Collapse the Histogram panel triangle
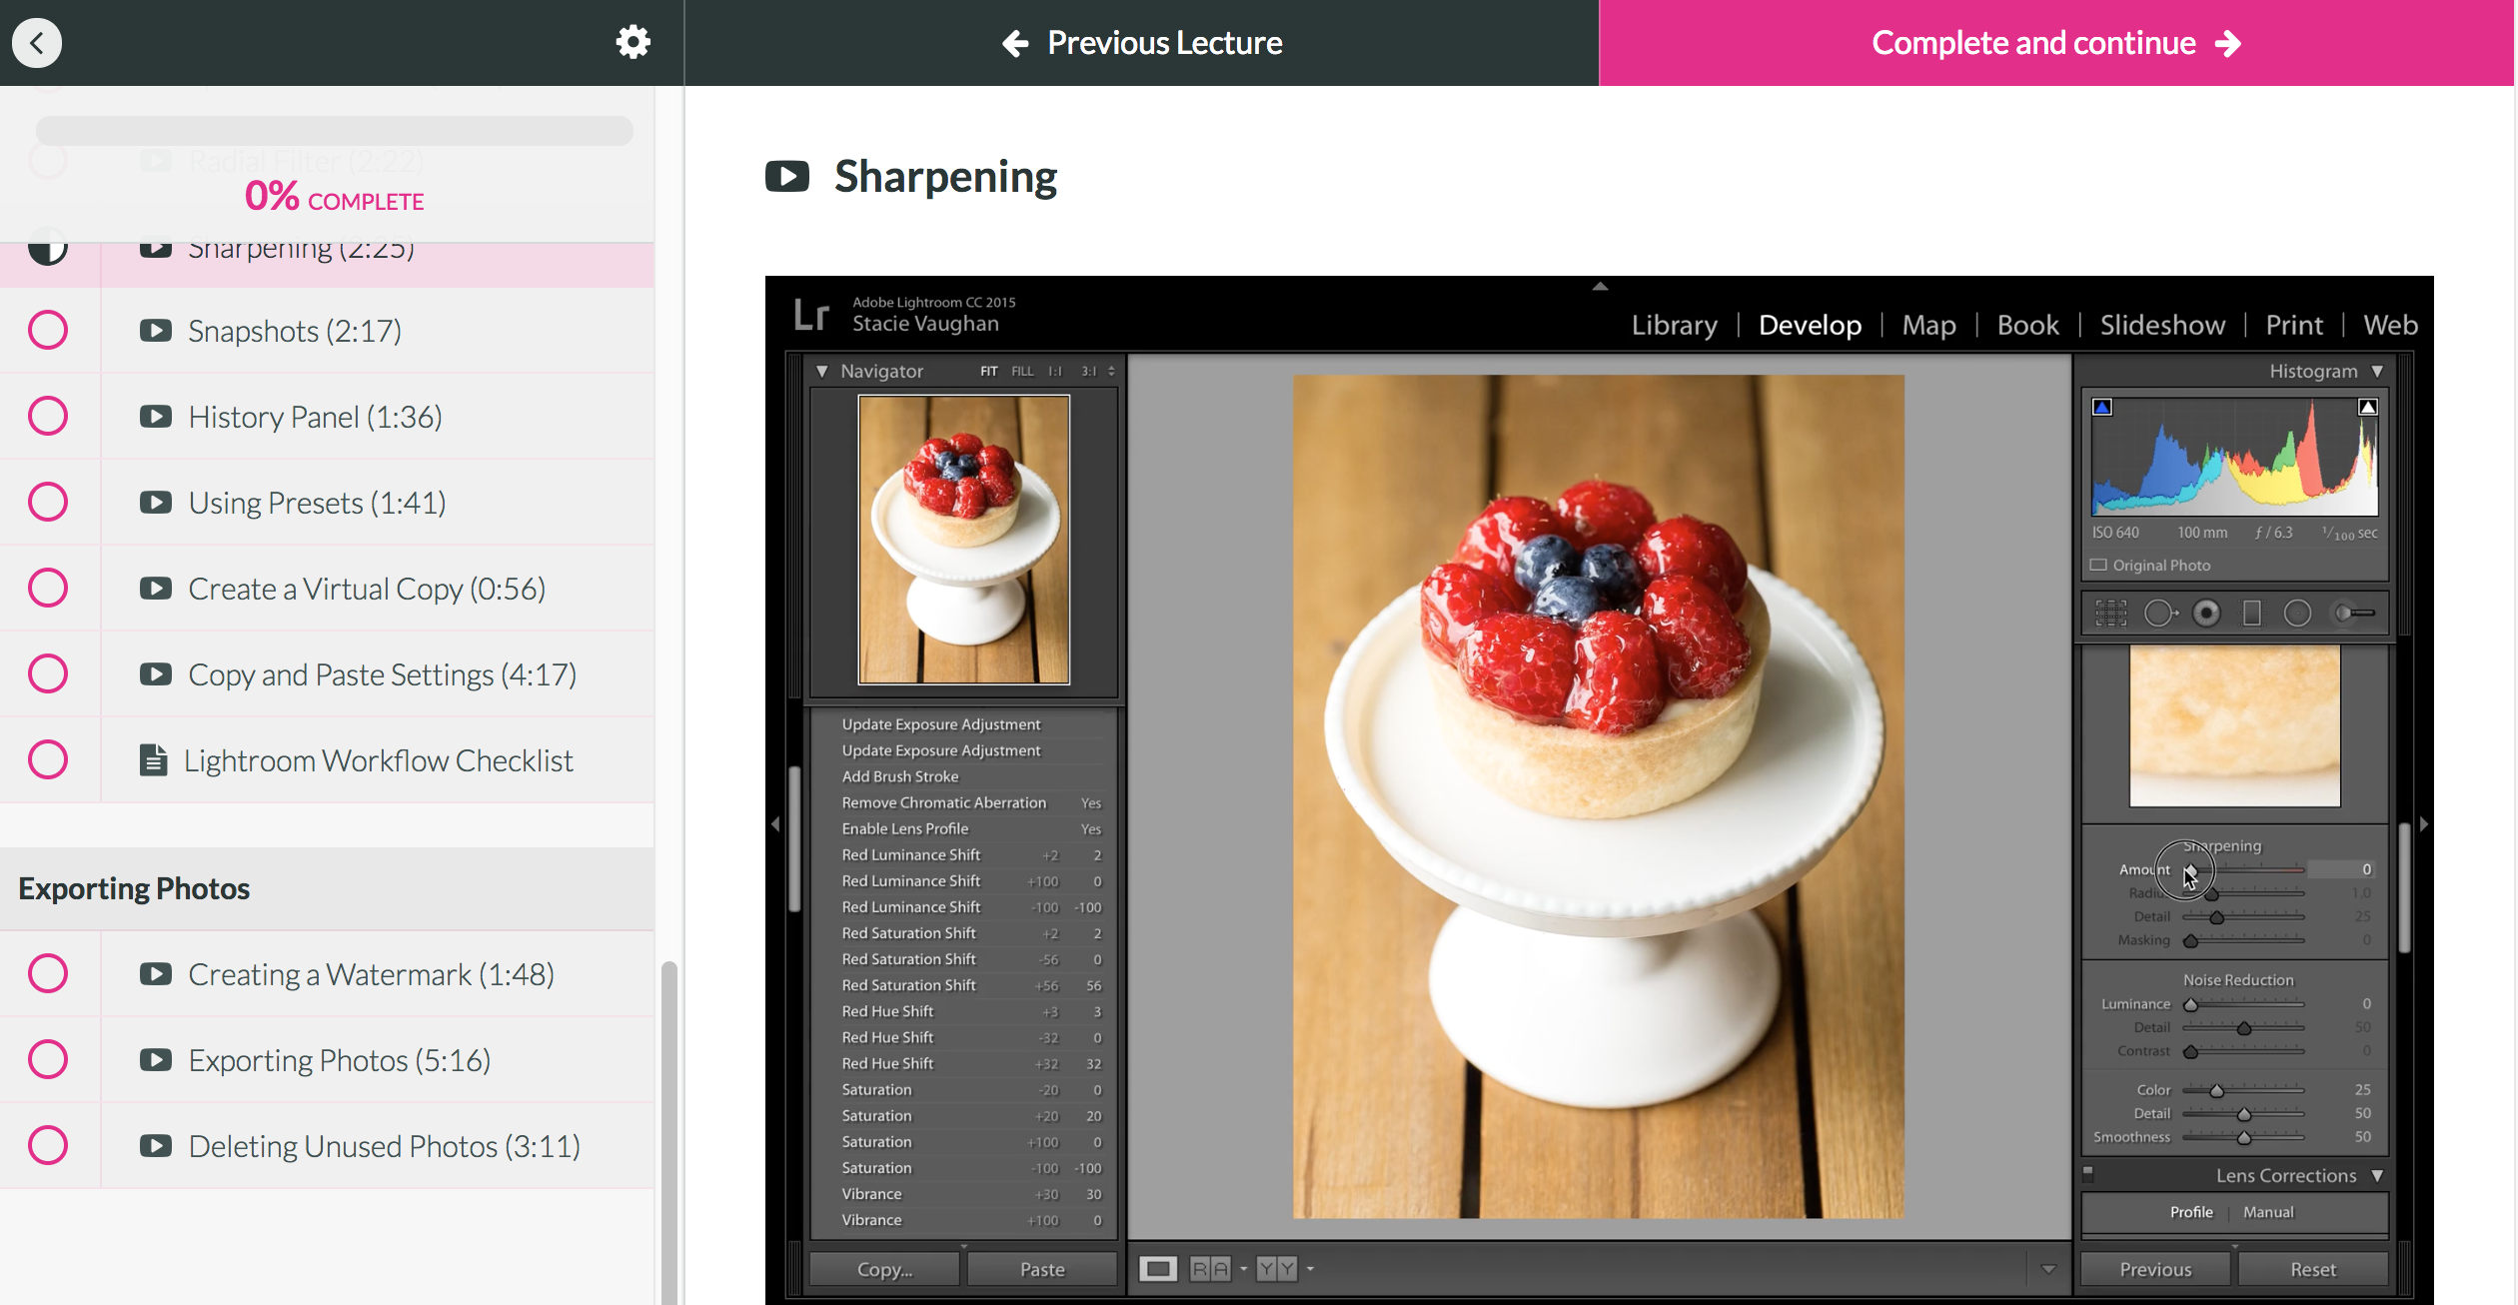This screenshot has height=1305, width=2518. (x=2377, y=371)
